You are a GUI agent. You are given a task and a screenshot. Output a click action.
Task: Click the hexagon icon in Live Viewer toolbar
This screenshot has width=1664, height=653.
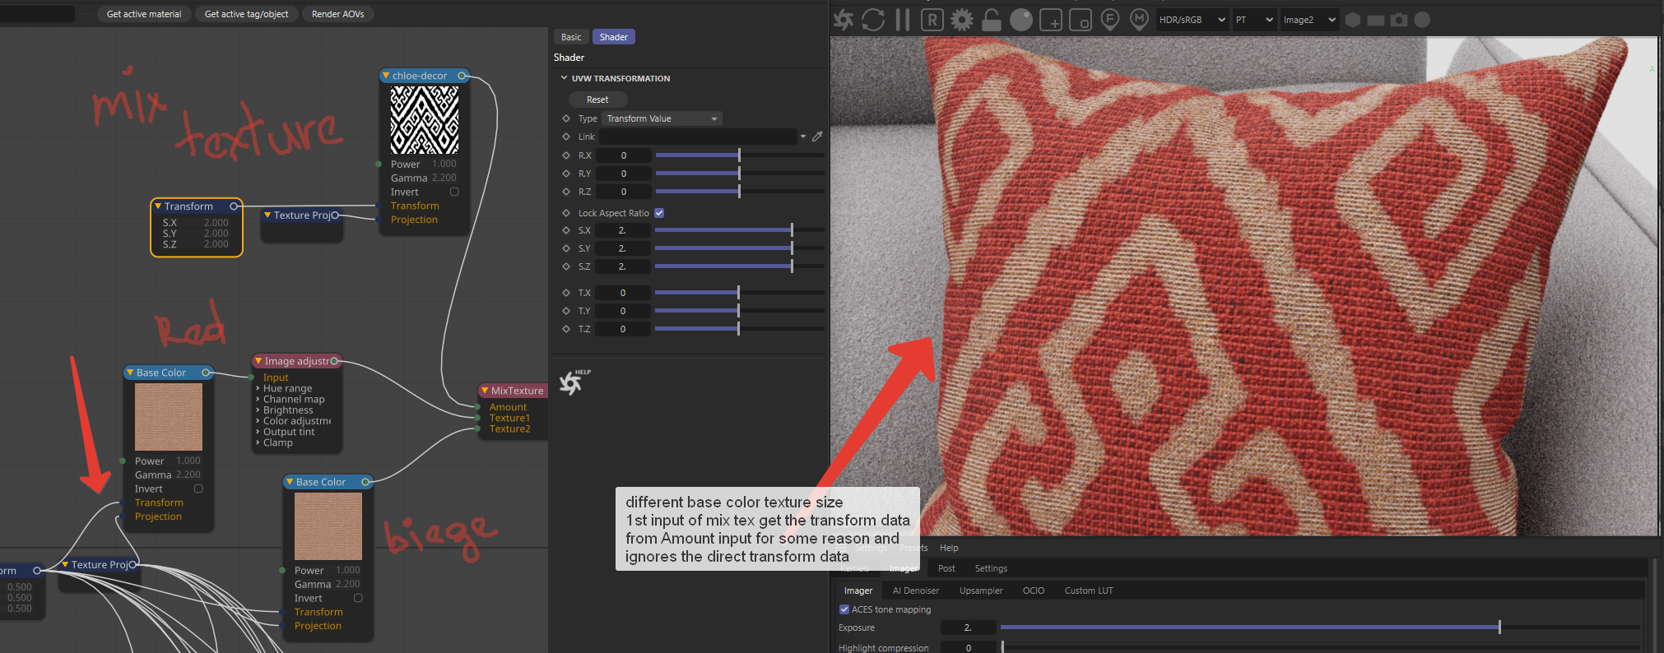pos(1353,19)
